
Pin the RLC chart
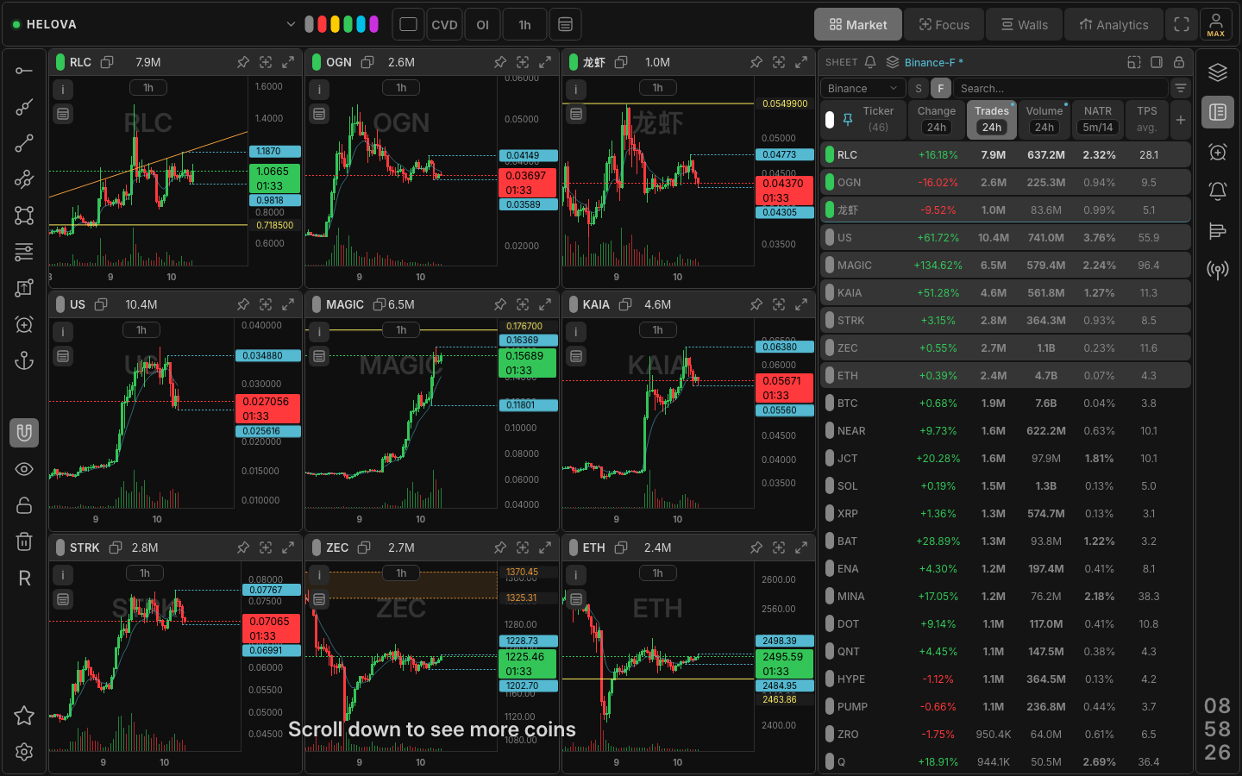click(x=243, y=62)
